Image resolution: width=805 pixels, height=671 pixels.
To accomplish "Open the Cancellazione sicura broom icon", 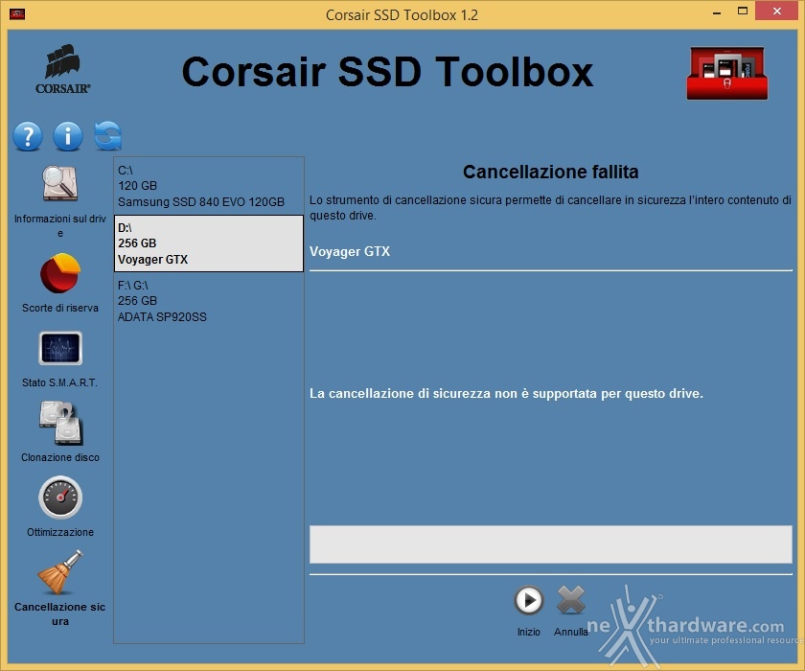I will [60, 572].
